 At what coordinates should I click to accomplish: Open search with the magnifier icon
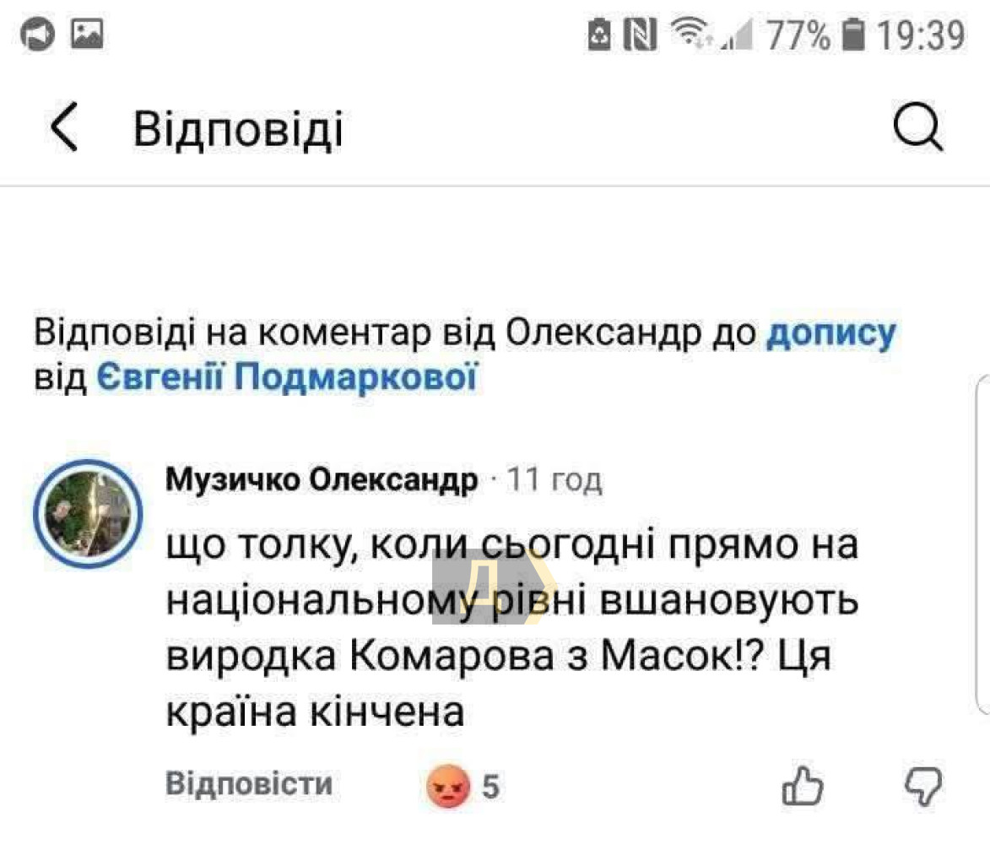(x=917, y=128)
